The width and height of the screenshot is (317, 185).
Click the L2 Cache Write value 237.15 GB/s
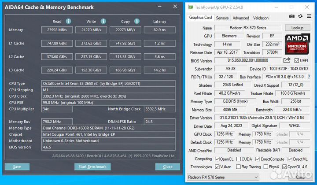point(91,57)
